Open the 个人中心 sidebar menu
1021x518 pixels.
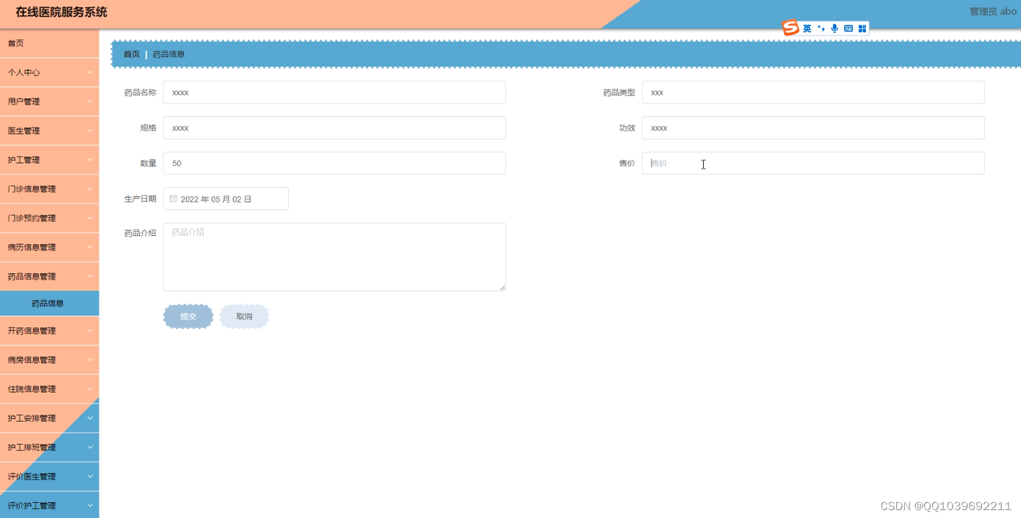(x=49, y=72)
